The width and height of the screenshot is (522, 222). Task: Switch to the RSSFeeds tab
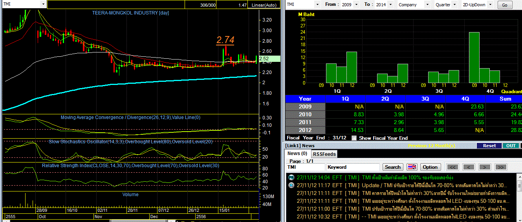(324, 154)
